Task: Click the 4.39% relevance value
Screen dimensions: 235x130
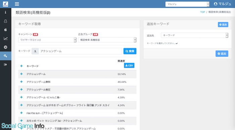Action: click(121, 97)
